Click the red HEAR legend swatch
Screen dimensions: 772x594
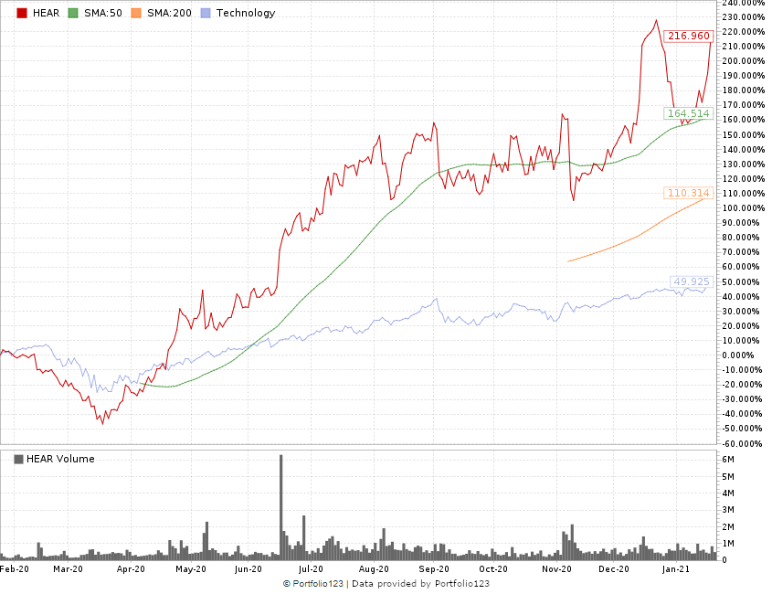(22, 14)
